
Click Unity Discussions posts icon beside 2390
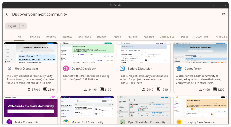pyautogui.click(x=45, y=89)
